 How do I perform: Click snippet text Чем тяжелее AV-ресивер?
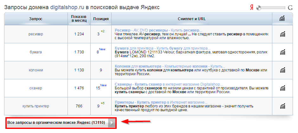point(191,36)
